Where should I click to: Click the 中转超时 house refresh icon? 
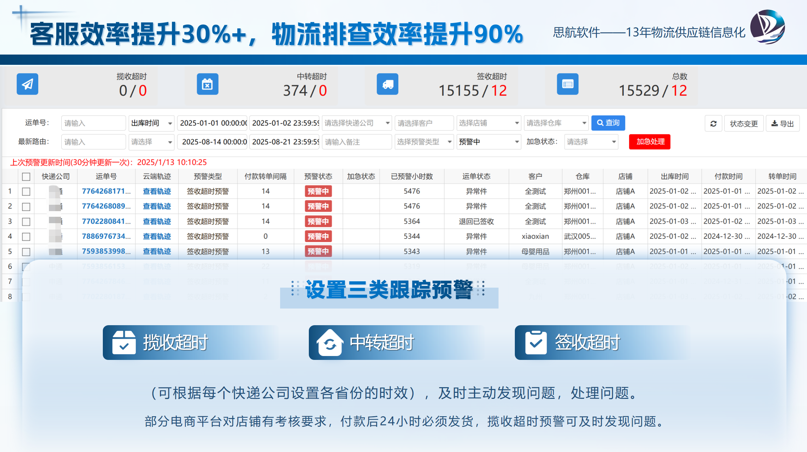[x=330, y=343]
